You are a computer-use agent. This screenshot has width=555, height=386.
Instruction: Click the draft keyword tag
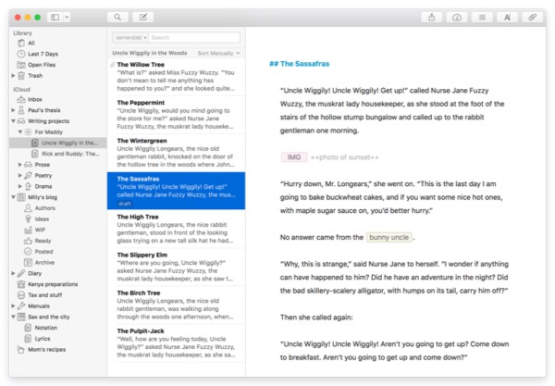coord(125,204)
